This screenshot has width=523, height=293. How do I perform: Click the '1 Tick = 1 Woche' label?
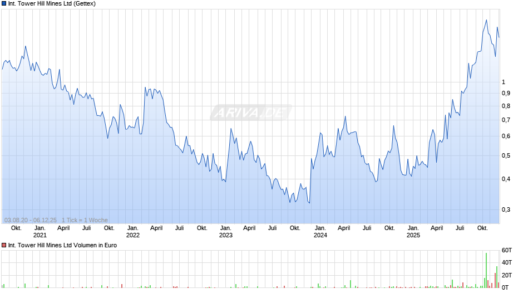(85, 220)
